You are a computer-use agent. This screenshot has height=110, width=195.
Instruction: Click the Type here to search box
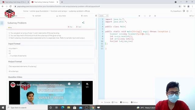(x=27, y=108)
